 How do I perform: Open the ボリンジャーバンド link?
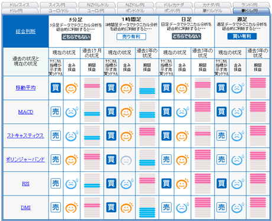tap(25, 160)
